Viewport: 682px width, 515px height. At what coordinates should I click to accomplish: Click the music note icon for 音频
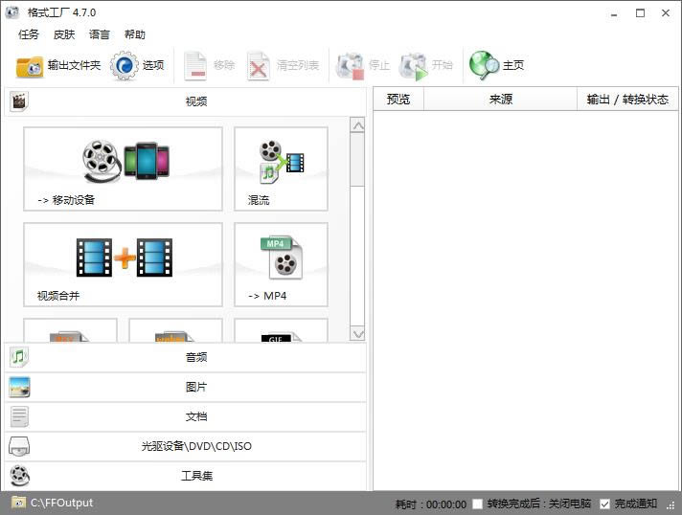[x=19, y=357]
